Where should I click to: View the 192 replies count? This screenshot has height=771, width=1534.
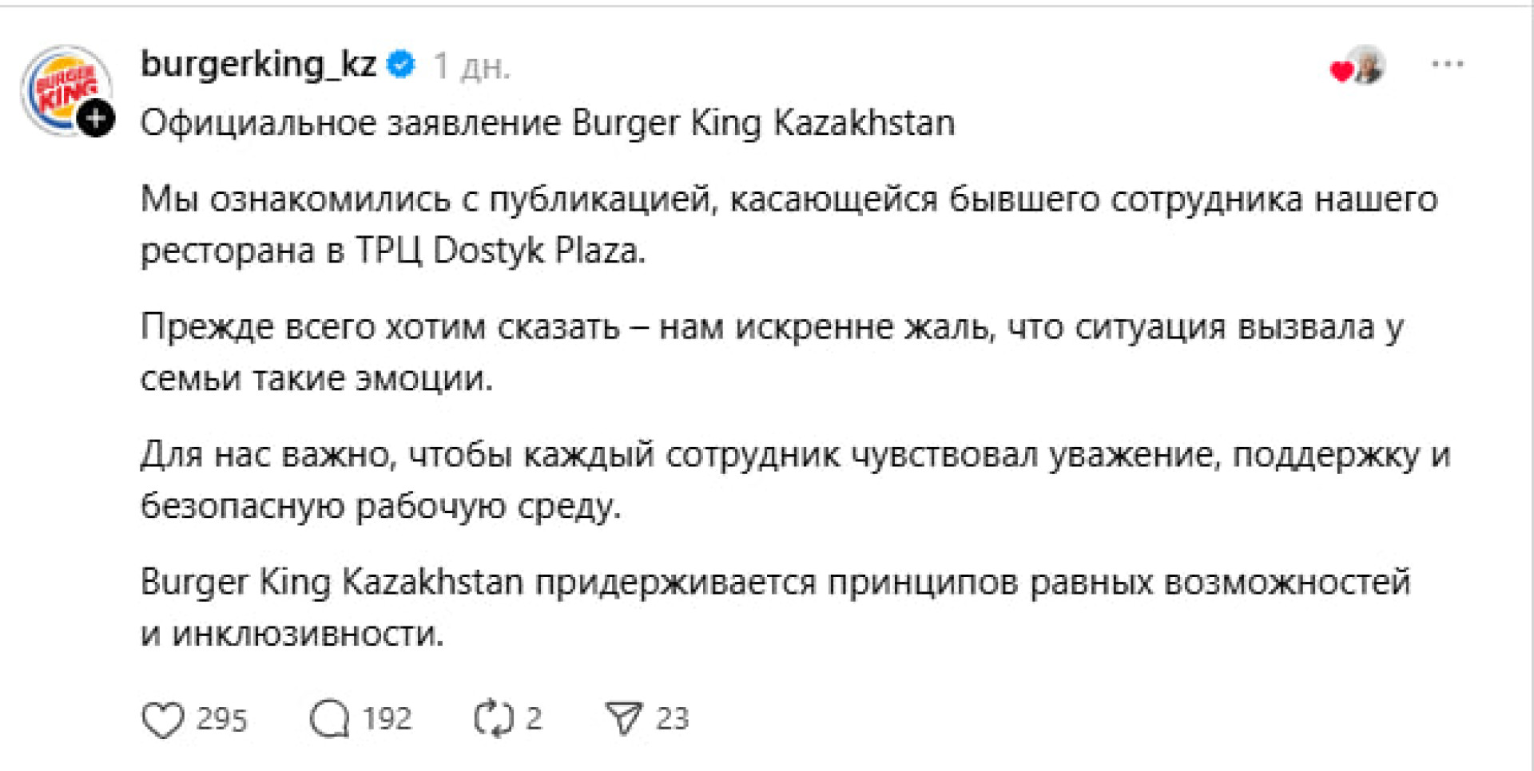coord(387,719)
